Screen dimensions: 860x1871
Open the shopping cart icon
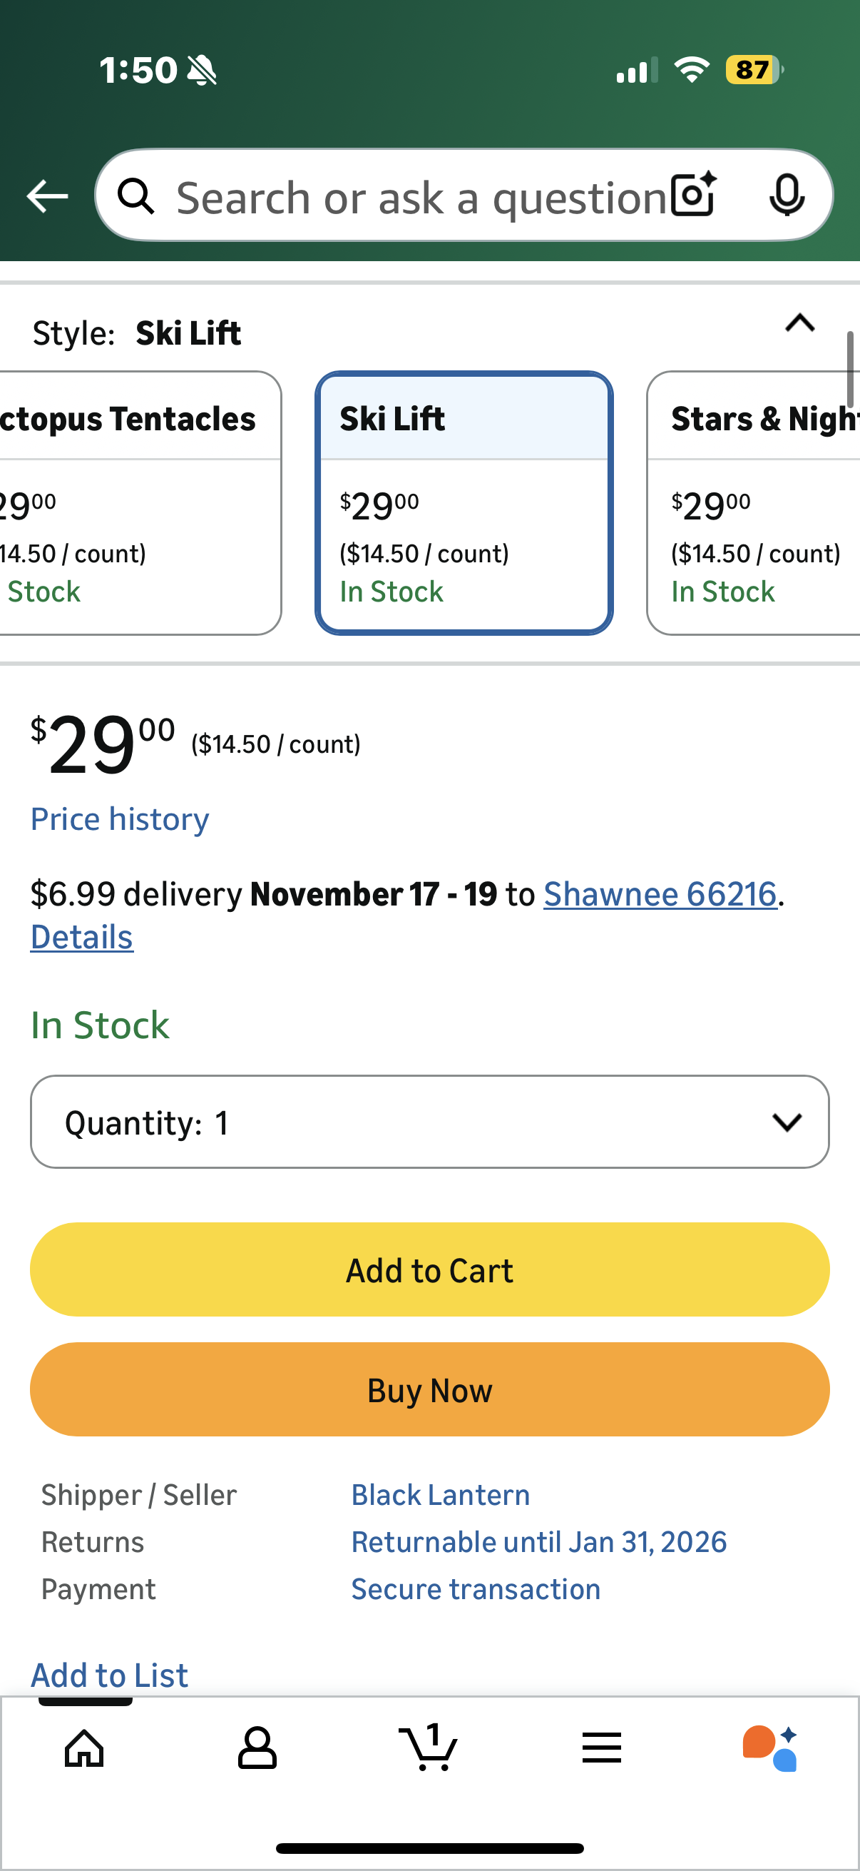(428, 1748)
